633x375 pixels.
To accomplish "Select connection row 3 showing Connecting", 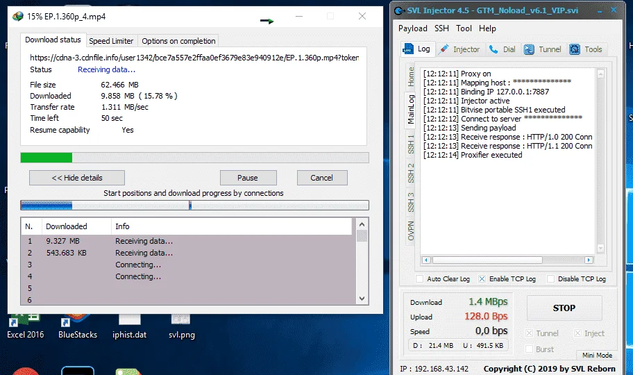I will tap(189, 265).
